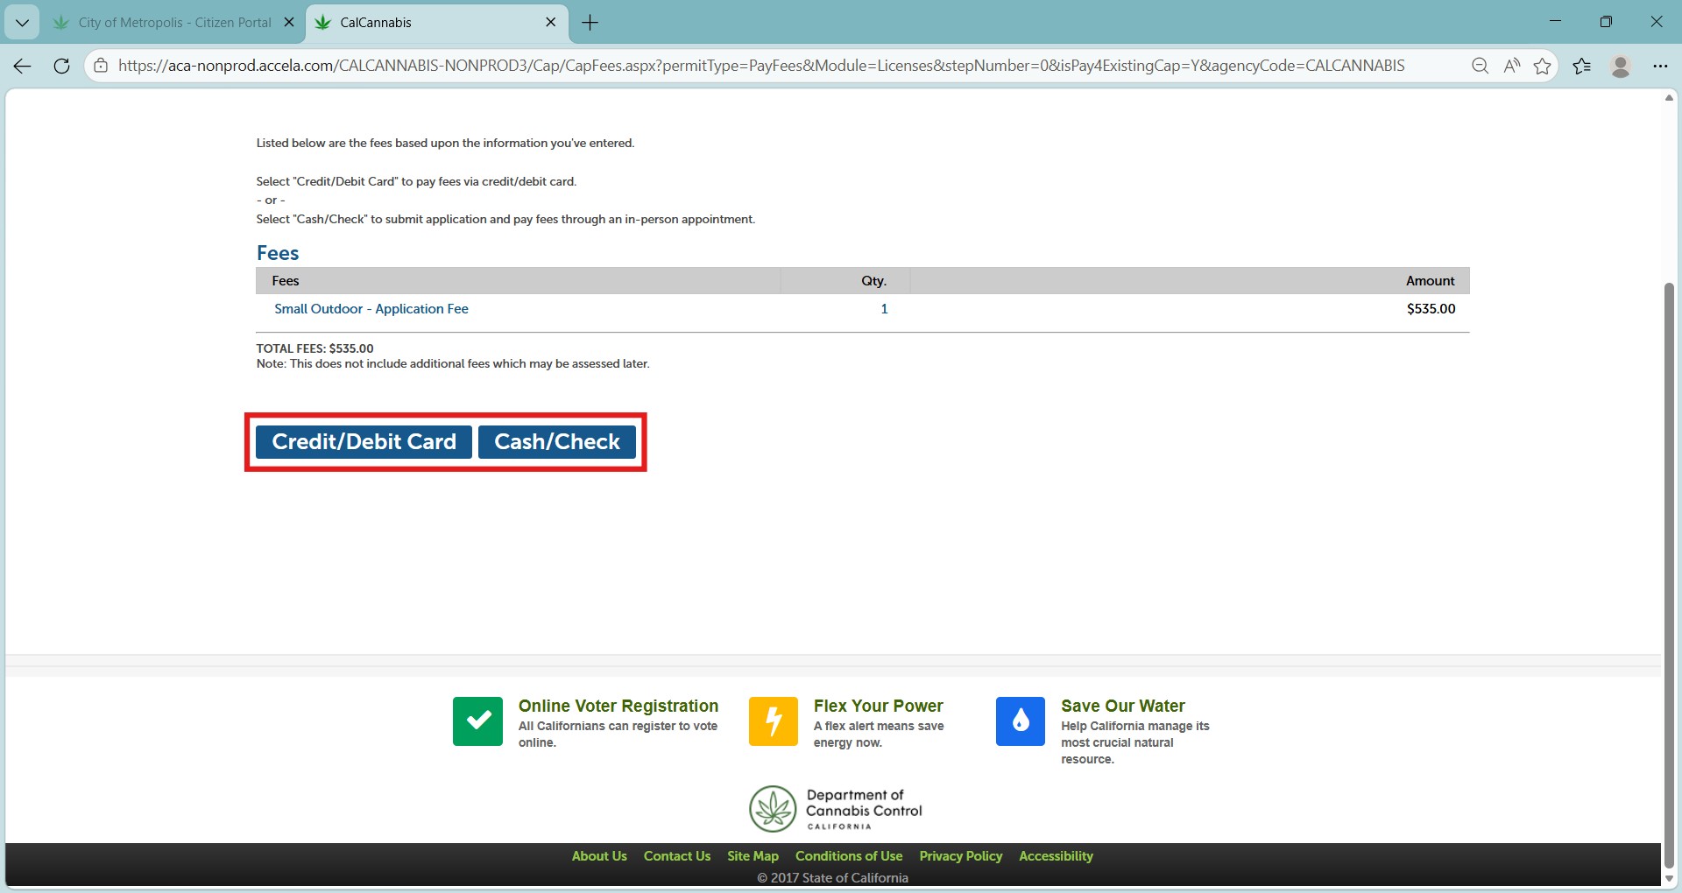1682x893 pixels.
Task: Open Conditions of Use footer link
Action: (x=849, y=856)
